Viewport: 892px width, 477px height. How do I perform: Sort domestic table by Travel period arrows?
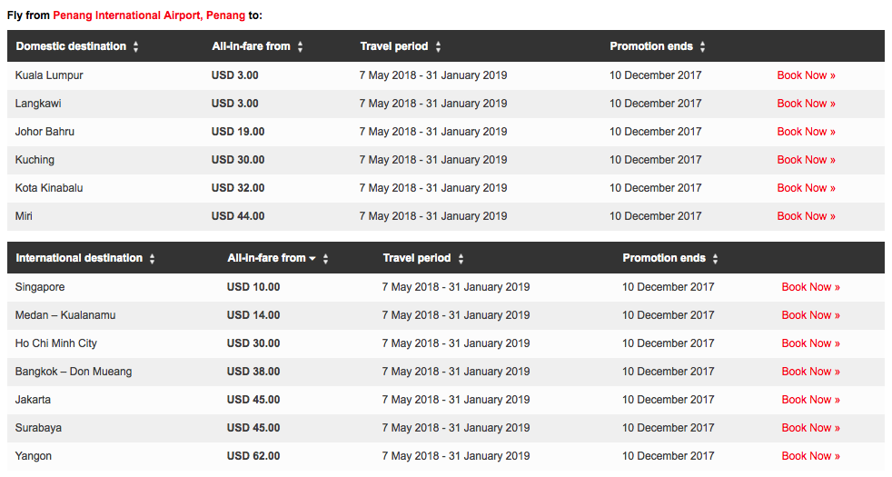tap(438, 46)
